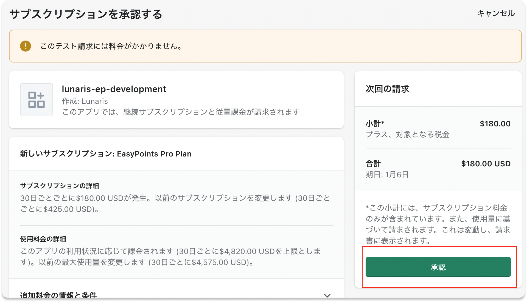Image resolution: width=527 pixels, height=302 pixels.
Task: Click the サブスクリプションを承認する page heading
Action: (86, 14)
